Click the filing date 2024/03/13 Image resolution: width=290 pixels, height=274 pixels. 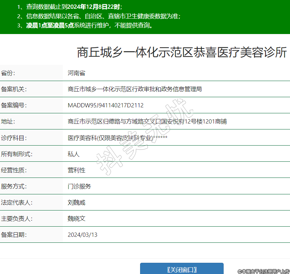point(83,235)
